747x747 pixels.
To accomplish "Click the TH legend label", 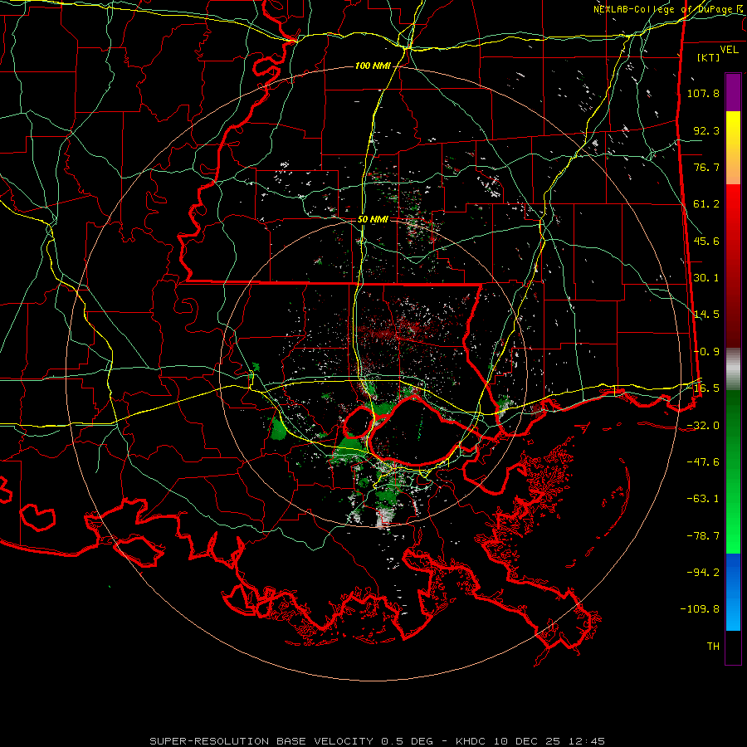I will point(713,647).
